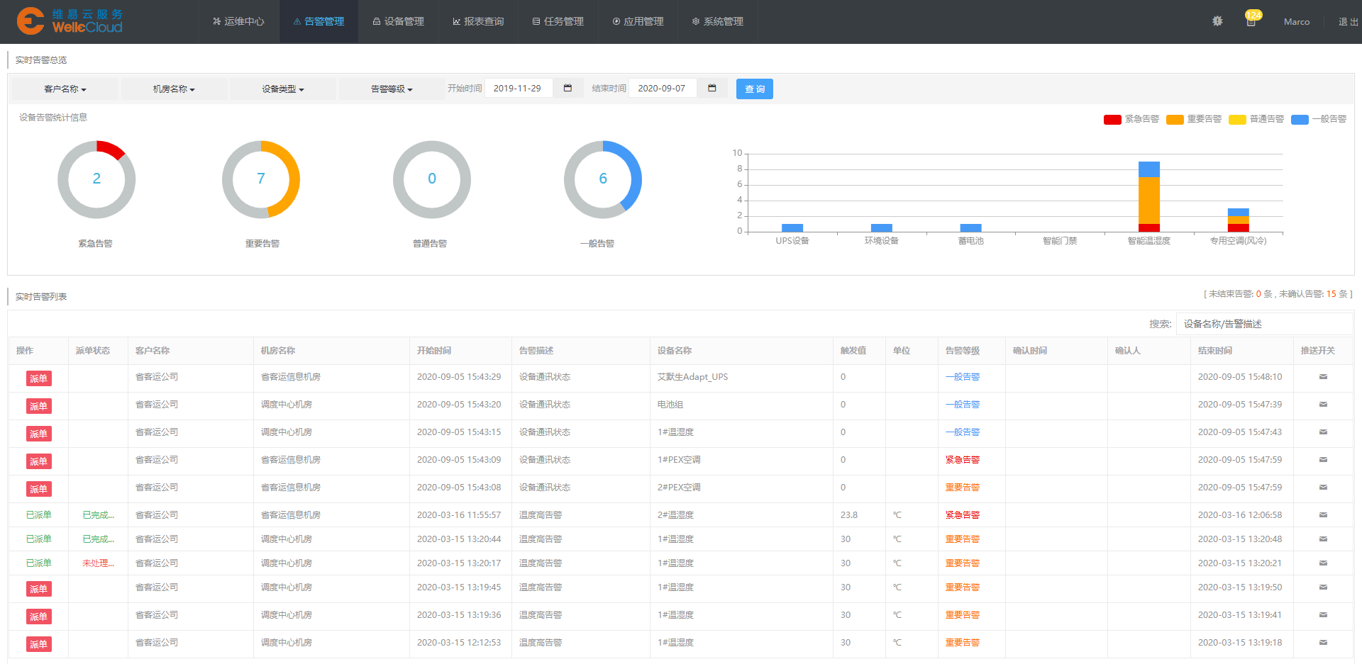Click 智能温湿度 stacked bar in chart
The image size is (1362, 664).
[1149, 197]
